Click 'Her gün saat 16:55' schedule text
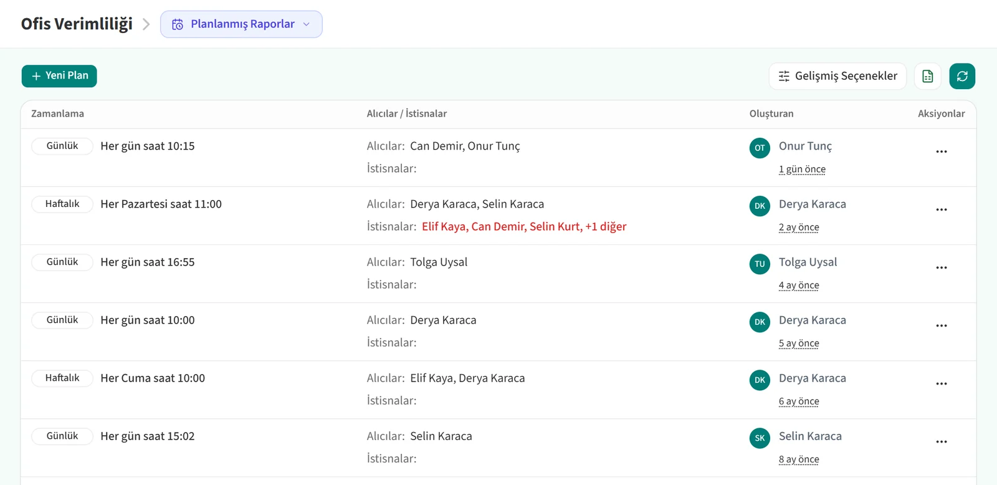Screen dimensions: 997x485 (148, 262)
